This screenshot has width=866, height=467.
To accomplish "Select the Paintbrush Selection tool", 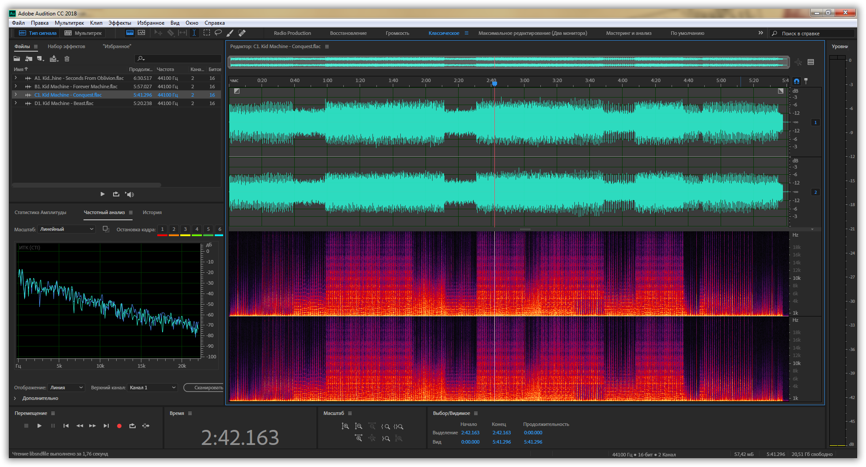I will [230, 33].
